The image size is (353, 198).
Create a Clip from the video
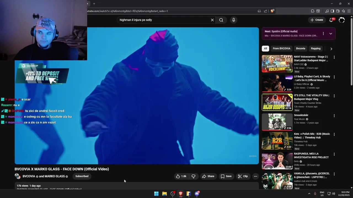coord(243,176)
